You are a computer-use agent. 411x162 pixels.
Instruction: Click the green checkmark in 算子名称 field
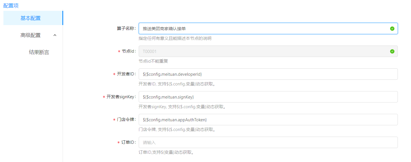(392, 28)
